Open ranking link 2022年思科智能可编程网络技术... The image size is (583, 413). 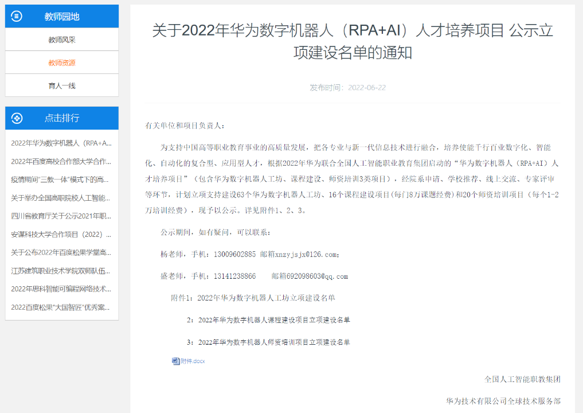click(61, 289)
